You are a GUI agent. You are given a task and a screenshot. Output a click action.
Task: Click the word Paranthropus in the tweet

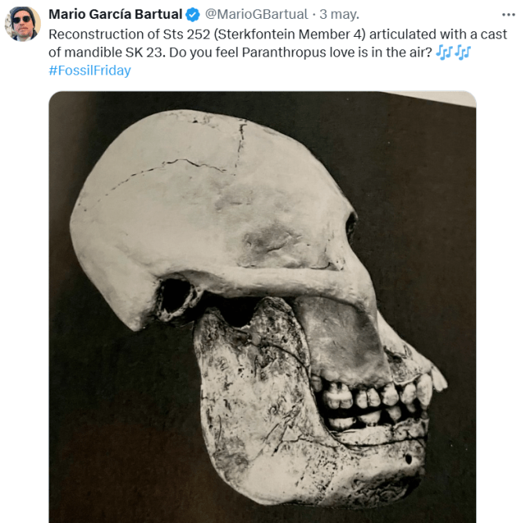[284, 53]
